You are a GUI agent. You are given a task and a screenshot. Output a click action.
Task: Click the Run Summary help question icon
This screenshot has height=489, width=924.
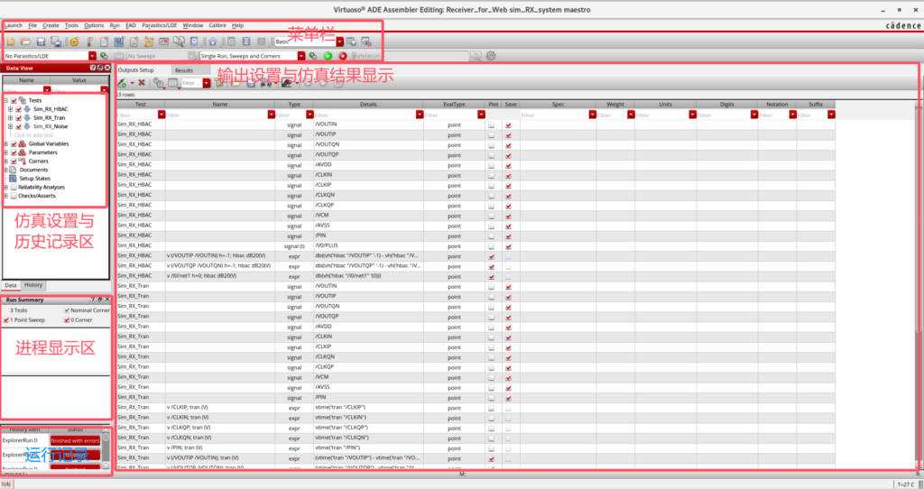[x=93, y=300]
